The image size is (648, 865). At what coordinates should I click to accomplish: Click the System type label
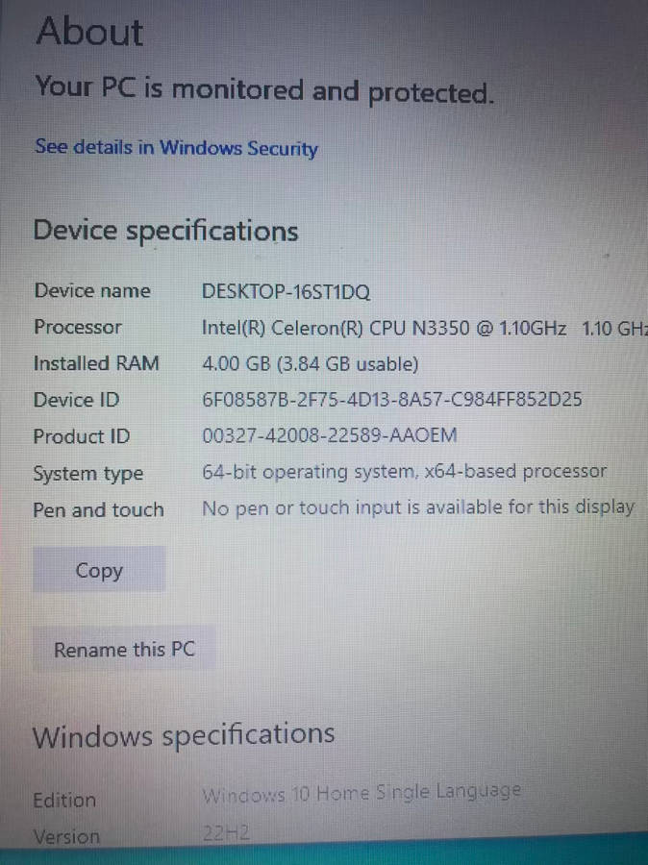point(88,473)
